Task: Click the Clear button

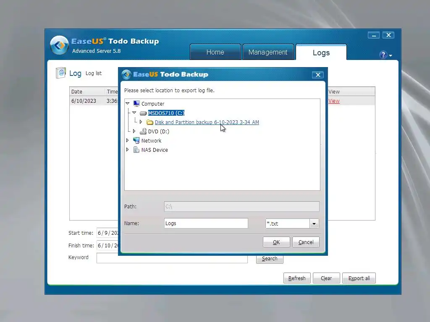Action: (326, 278)
